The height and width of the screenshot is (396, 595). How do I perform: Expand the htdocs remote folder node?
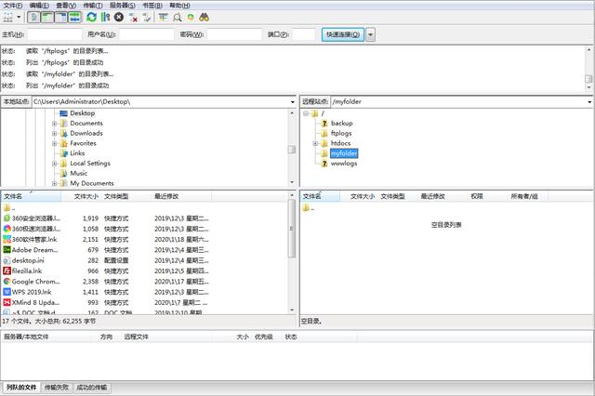pyautogui.click(x=315, y=143)
